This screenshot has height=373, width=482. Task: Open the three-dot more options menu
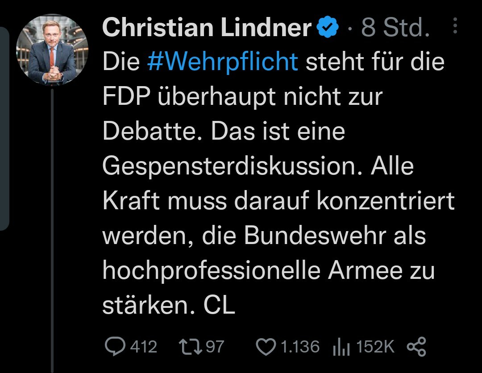455,25
